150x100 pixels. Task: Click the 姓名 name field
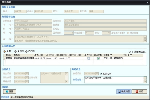click(20, 12)
